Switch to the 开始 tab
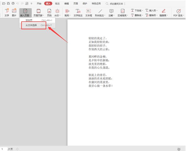186x151 pixels. (x=39, y=4)
